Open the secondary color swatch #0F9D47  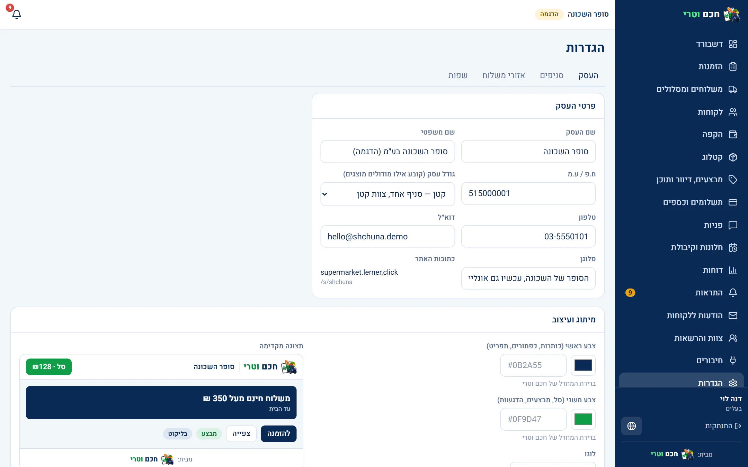583,419
